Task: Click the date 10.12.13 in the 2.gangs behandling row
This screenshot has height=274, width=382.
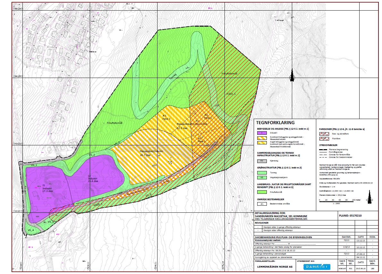Action: tap(361, 247)
